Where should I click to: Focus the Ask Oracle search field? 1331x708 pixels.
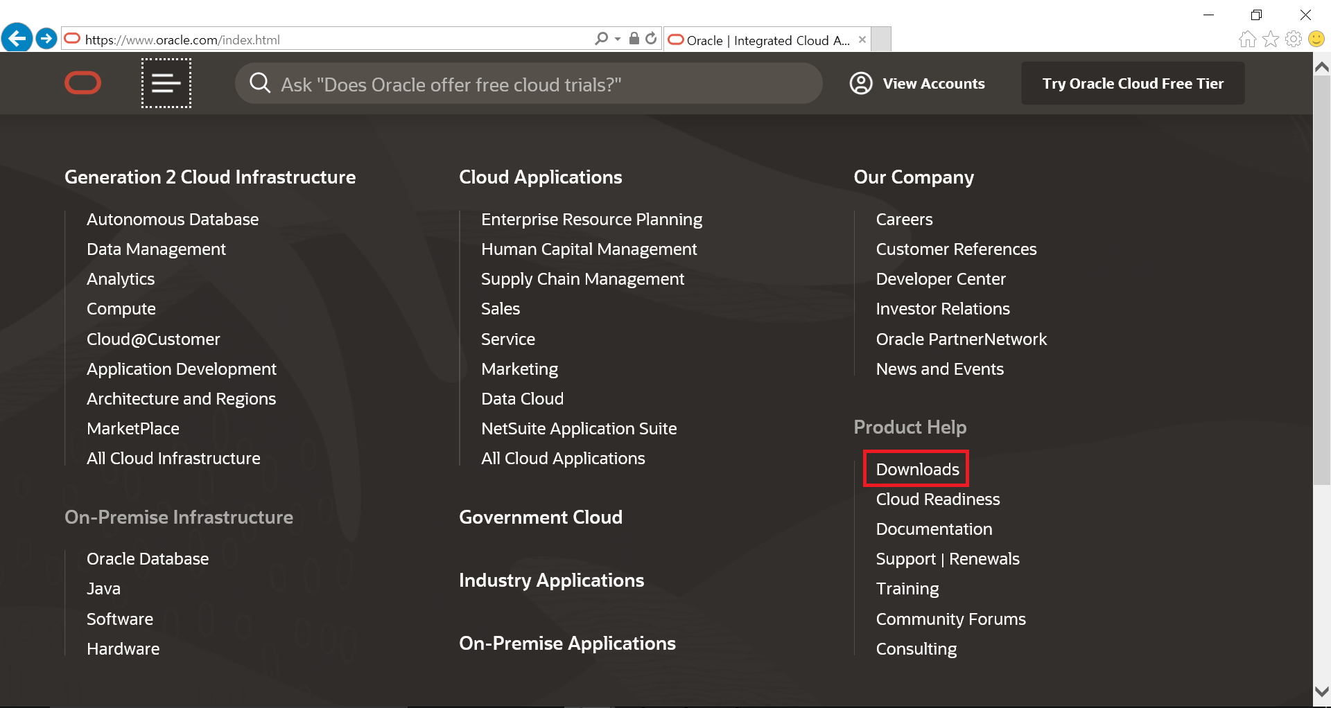[x=529, y=83]
